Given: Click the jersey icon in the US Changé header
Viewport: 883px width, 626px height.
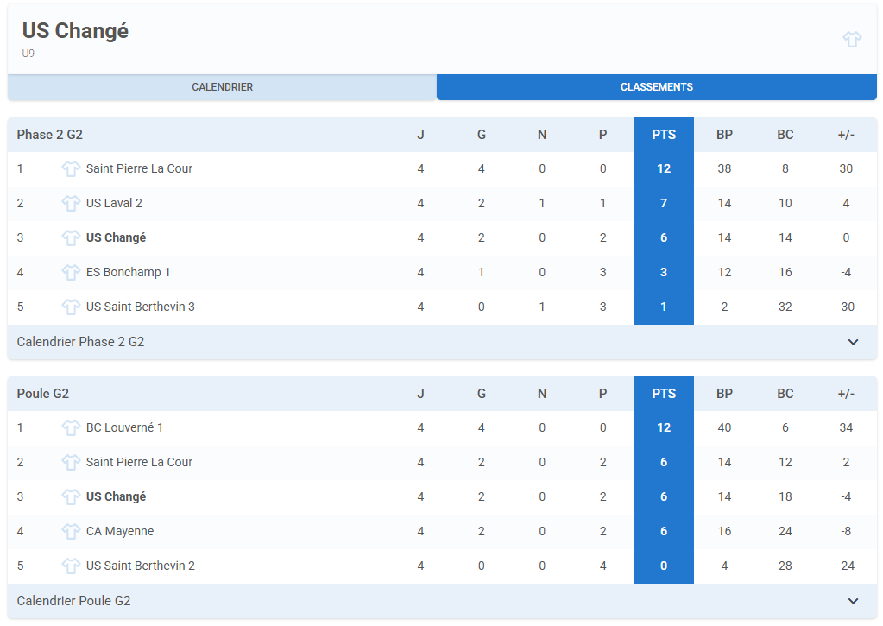Looking at the screenshot, I should [852, 40].
